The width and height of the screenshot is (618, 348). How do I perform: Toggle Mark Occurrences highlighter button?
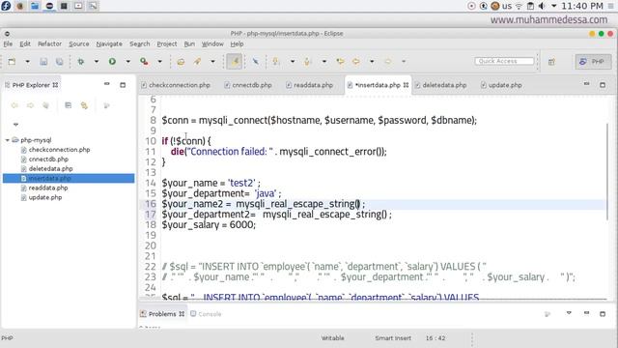(x=235, y=62)
